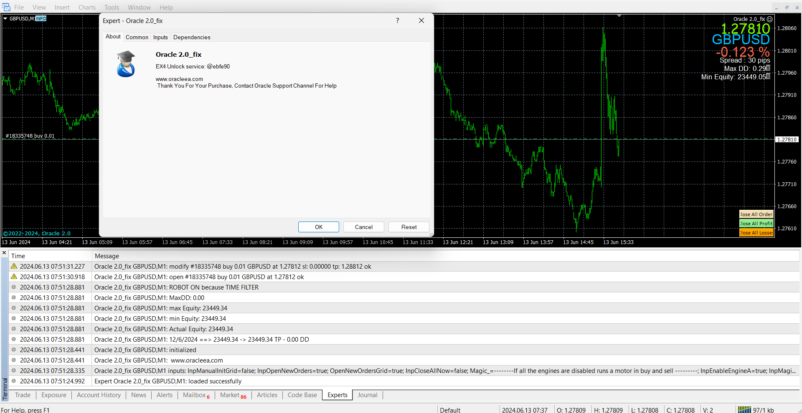Click warning icon on open order log entry
The width and height of the screenshot is (802, 413).
pyautogui.click(x=14, y=277)
